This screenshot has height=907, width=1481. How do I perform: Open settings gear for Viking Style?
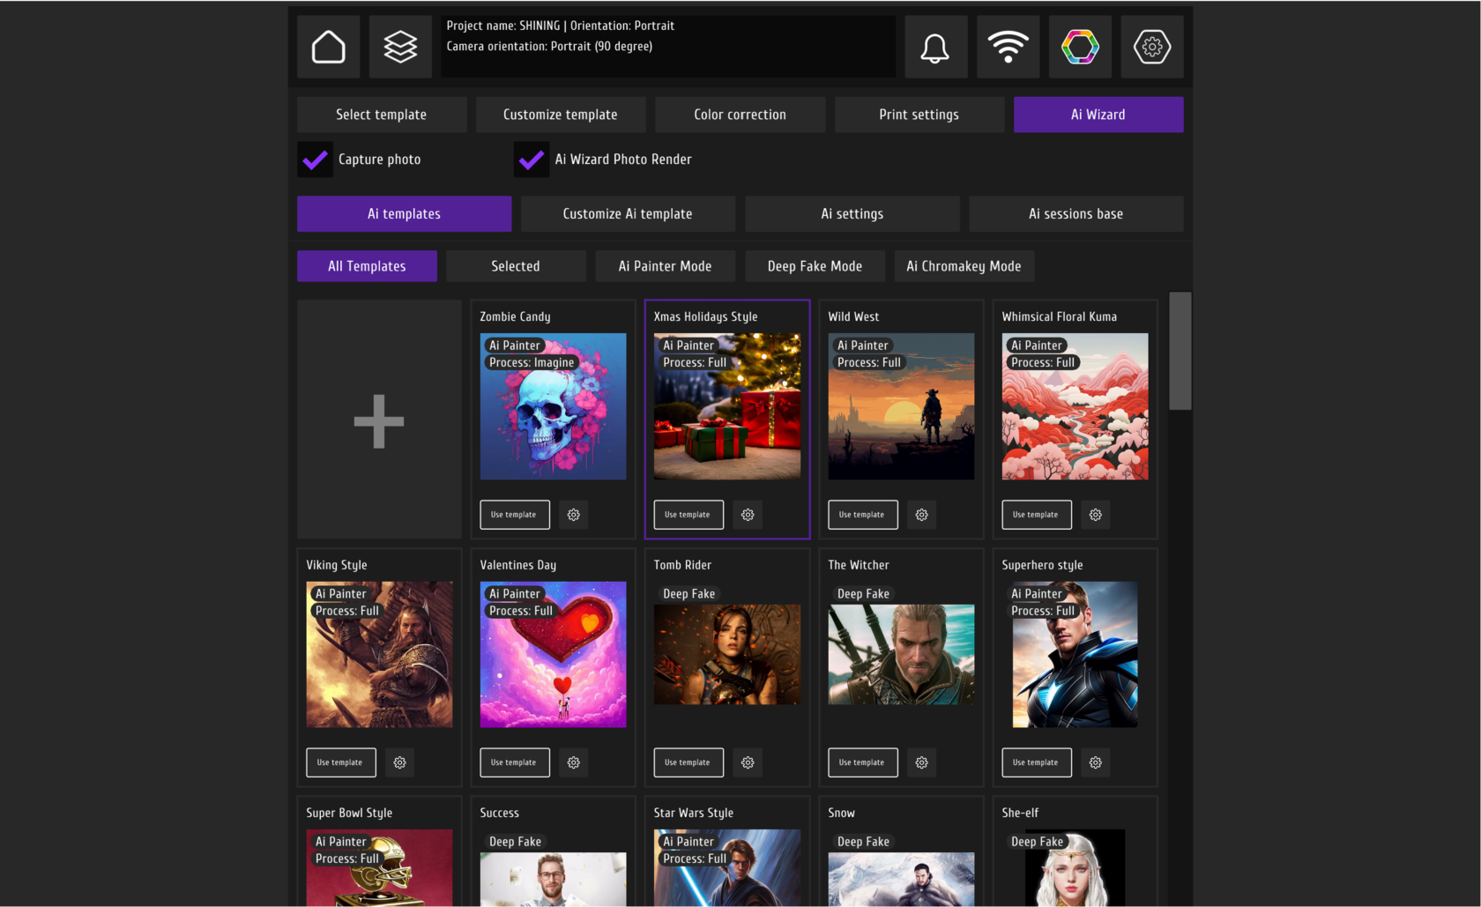click(400, 762)
